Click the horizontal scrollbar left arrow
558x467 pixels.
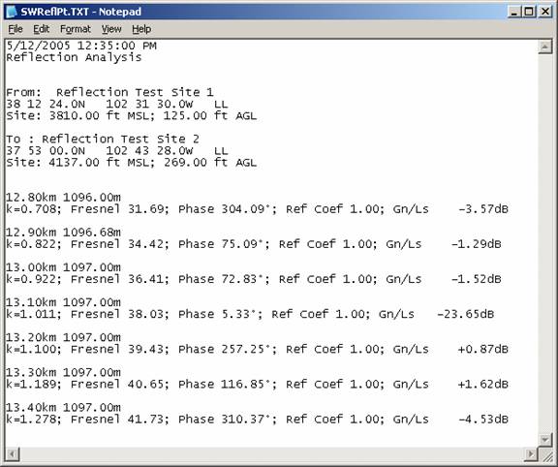[13, 454]
